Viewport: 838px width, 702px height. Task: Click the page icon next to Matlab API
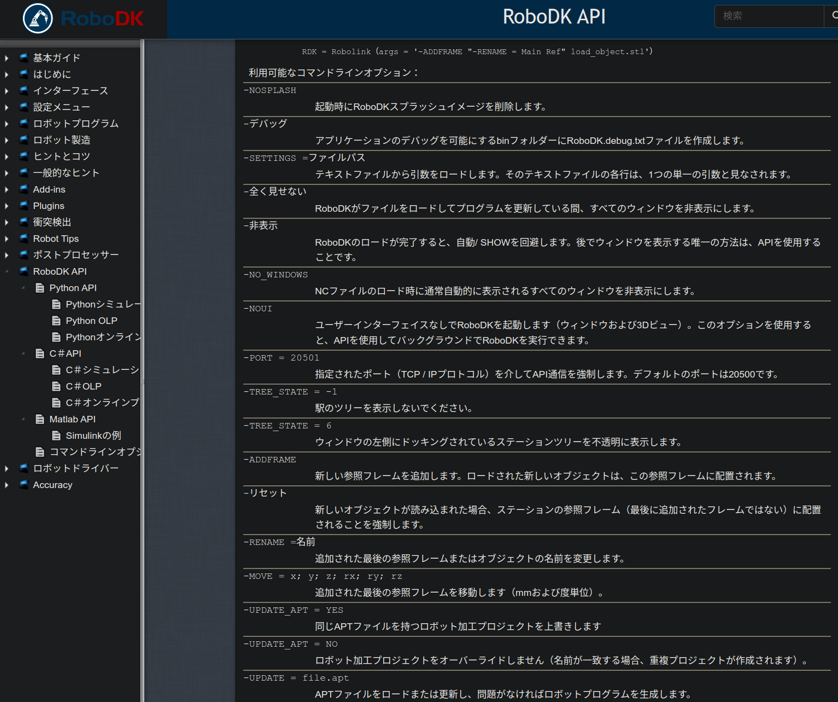pos(40,419)
